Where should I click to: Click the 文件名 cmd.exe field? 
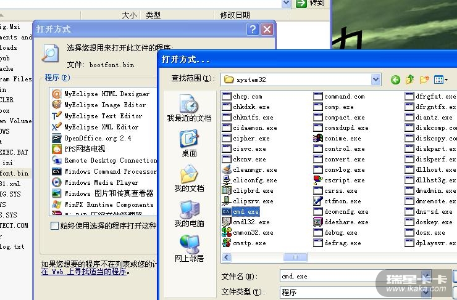[356, 276]
